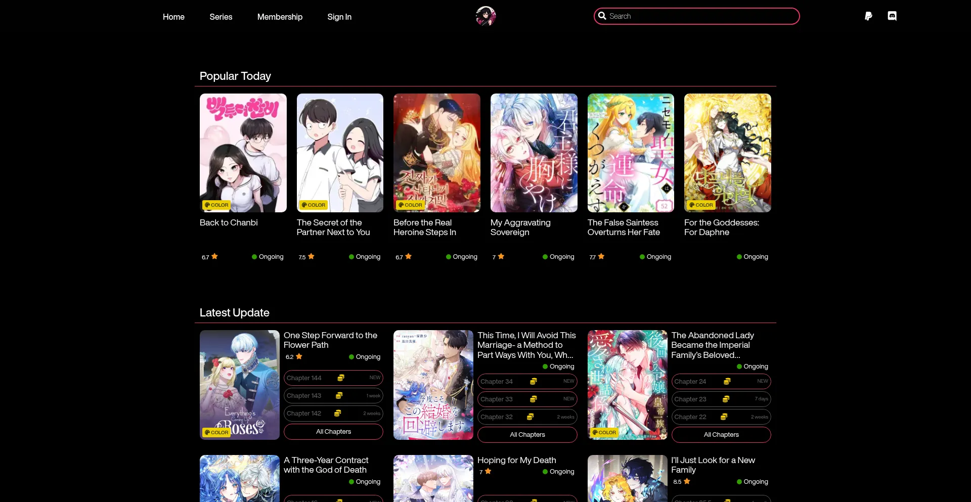Type in the Search field

point(700,16)
